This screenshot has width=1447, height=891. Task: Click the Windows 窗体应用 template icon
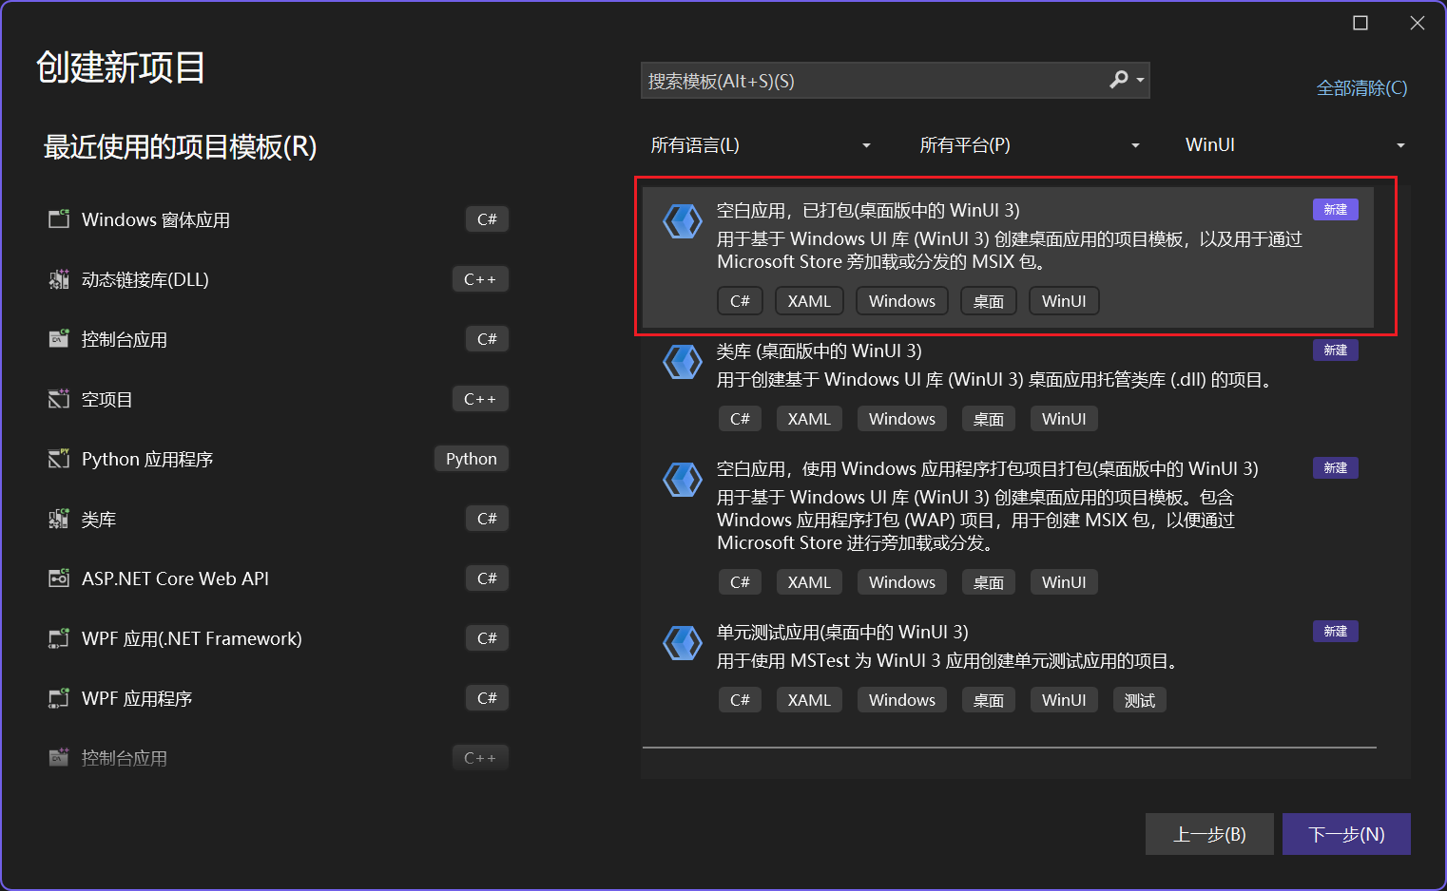[x=59, y=219]
